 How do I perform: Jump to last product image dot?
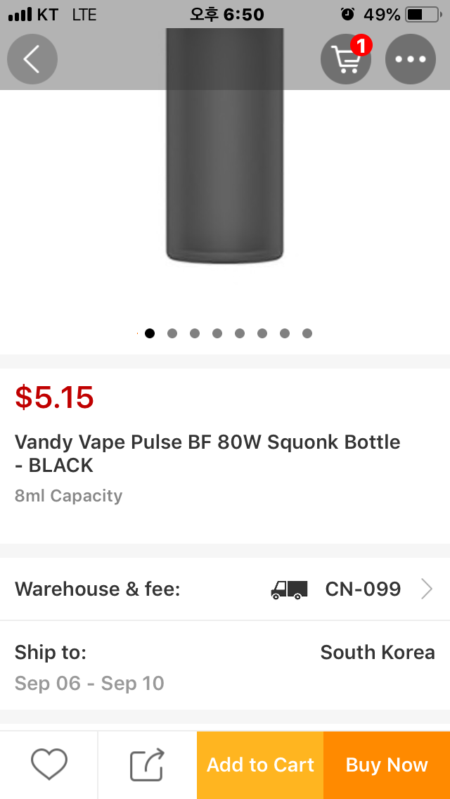tap(307, 333)
